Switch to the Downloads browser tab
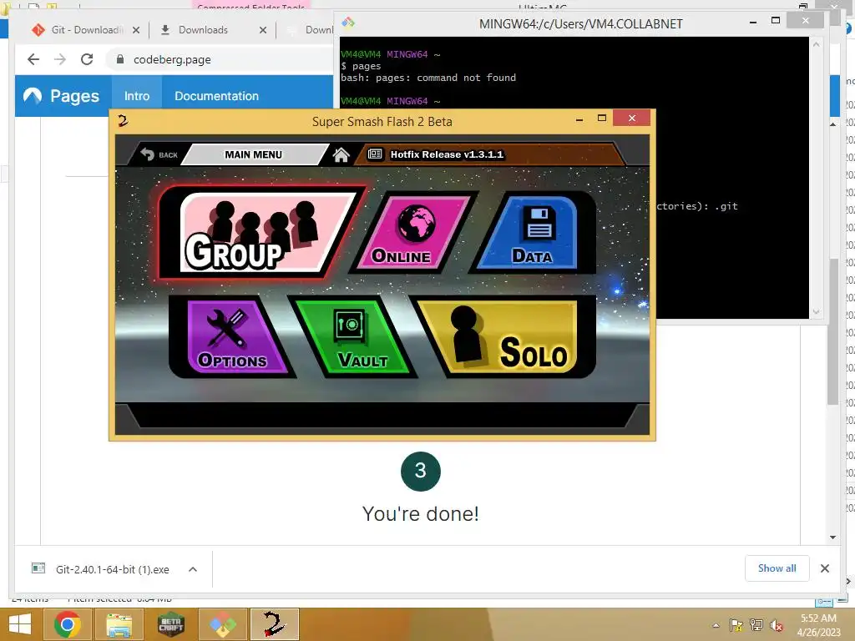This screenshot has height=641, width=855. [204, 30]
